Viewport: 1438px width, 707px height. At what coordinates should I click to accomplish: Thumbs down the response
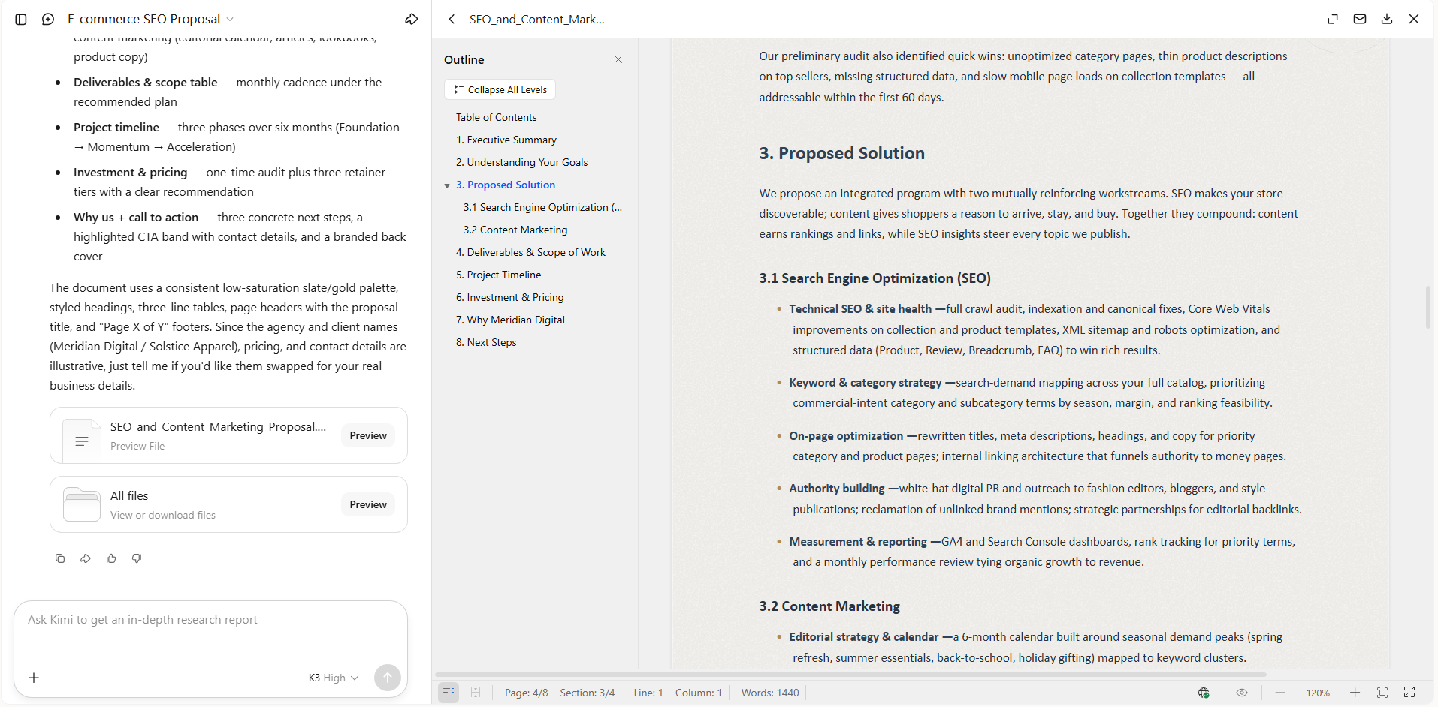[137, 558]
